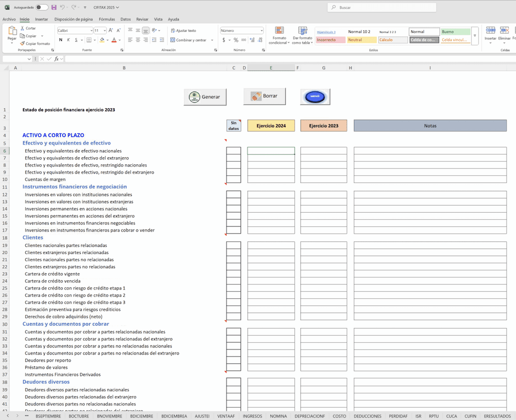Open the Fórmulas ribbon tab
This screenshot has width=516, height=420.
pos(107,19)
